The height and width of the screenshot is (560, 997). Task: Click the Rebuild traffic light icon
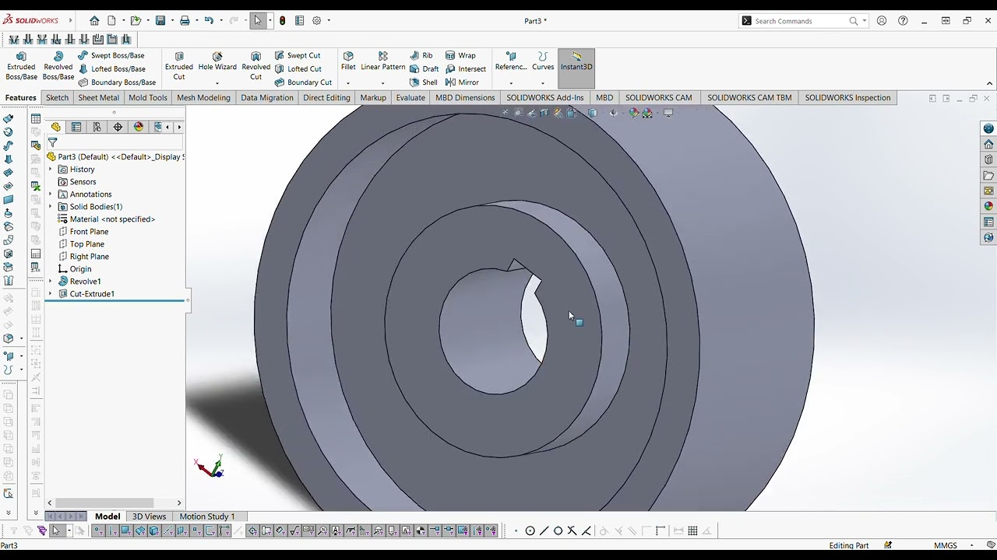282,21
